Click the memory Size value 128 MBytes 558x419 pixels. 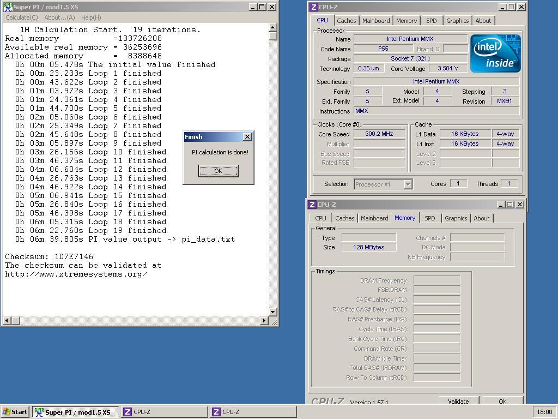(369, 247)
